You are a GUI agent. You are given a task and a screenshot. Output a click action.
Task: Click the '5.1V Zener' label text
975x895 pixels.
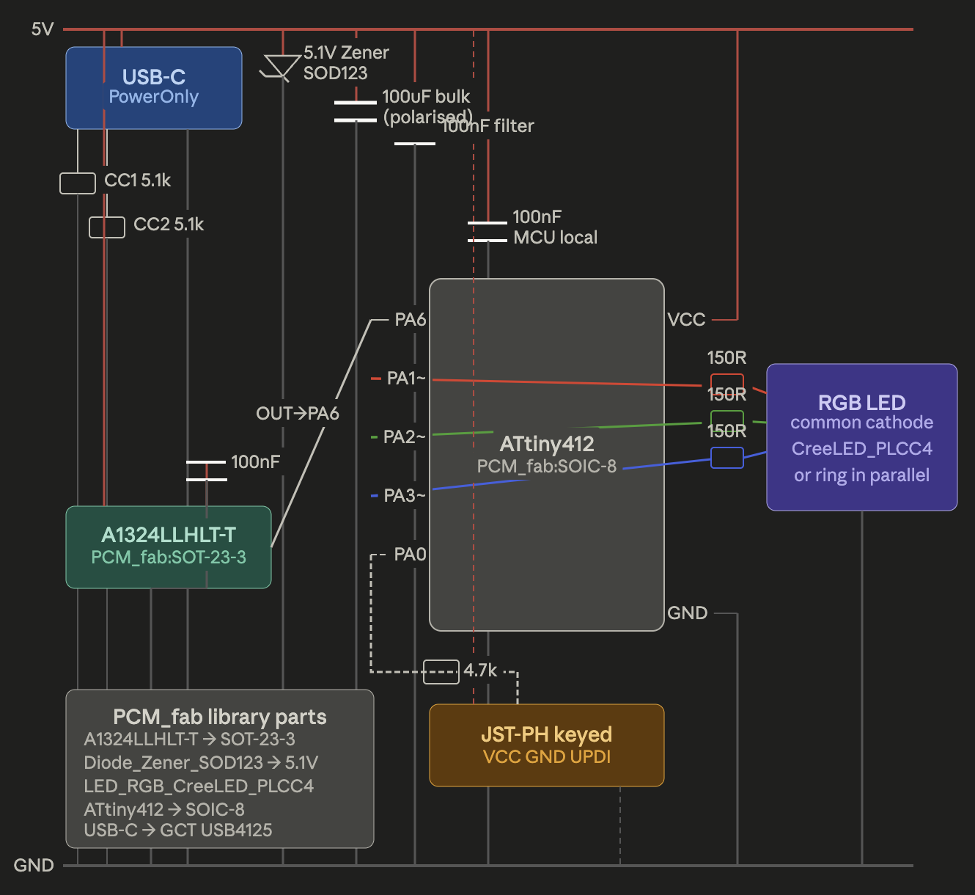(346, 53)
